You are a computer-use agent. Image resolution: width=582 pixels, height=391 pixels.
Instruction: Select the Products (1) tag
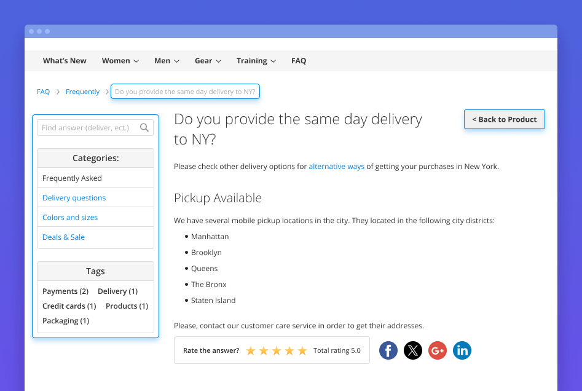coord(127,306)
